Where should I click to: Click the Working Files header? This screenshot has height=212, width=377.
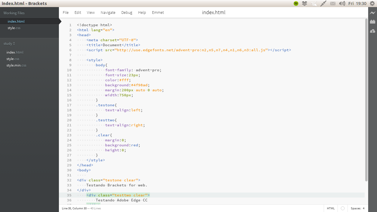14,13
